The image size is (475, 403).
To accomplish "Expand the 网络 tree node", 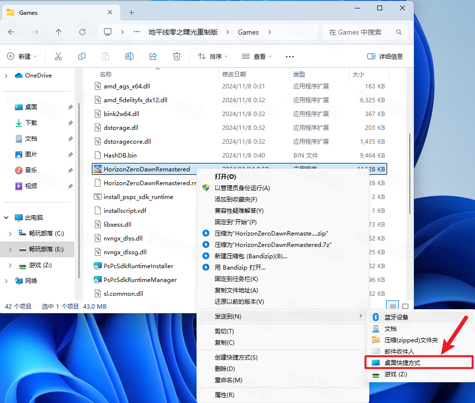I will (6, 281).
